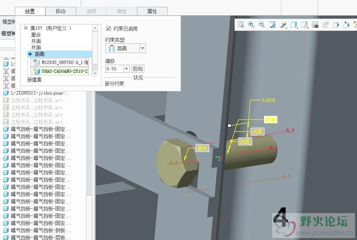
Task: Click the Refit zoom-to-window icon
Action: (241, 25)
